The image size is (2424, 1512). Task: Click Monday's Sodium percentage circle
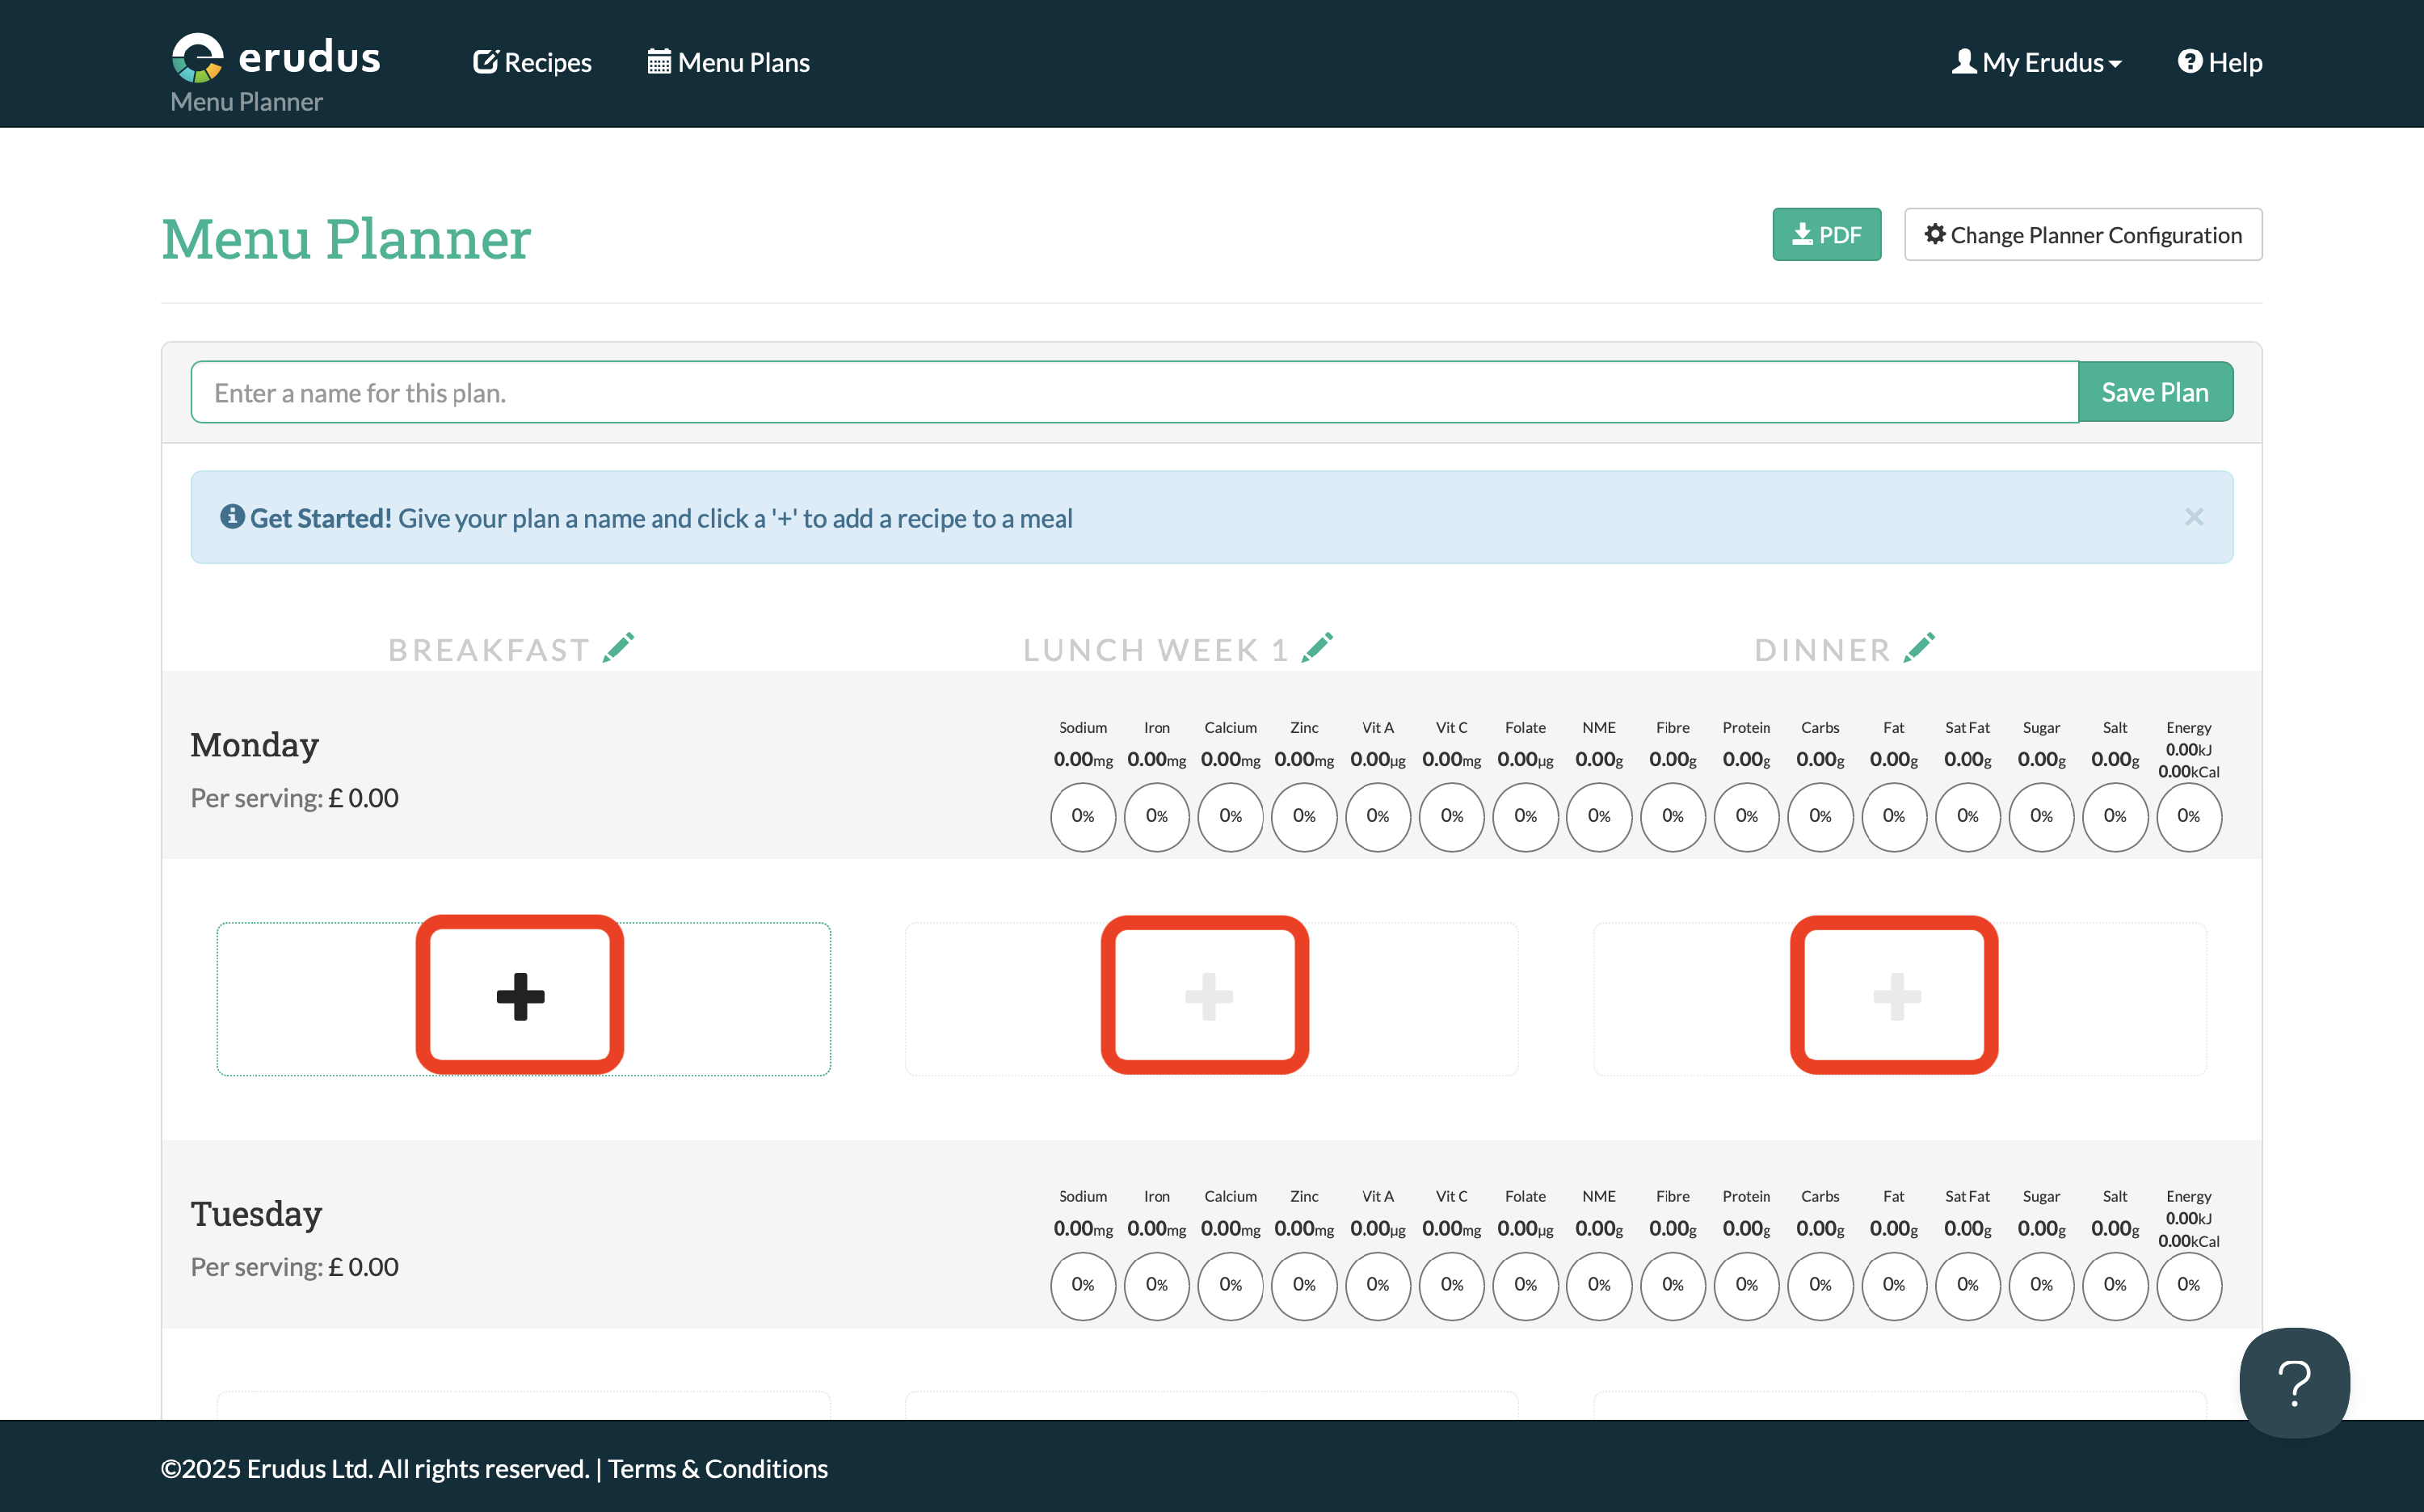(x=1083, y=816)
